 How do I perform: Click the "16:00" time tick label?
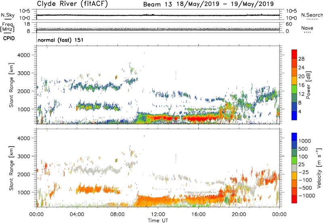point(198,215)
